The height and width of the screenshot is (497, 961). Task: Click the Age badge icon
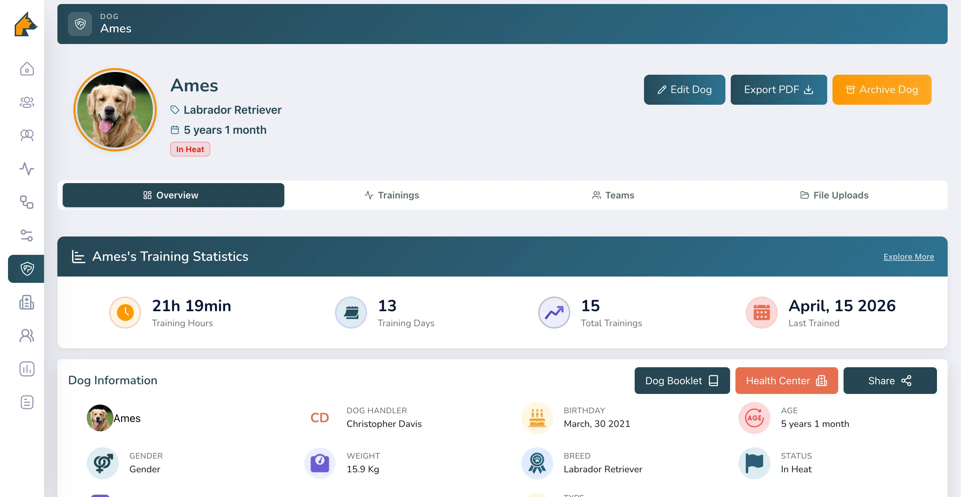(x=754, y=418)
